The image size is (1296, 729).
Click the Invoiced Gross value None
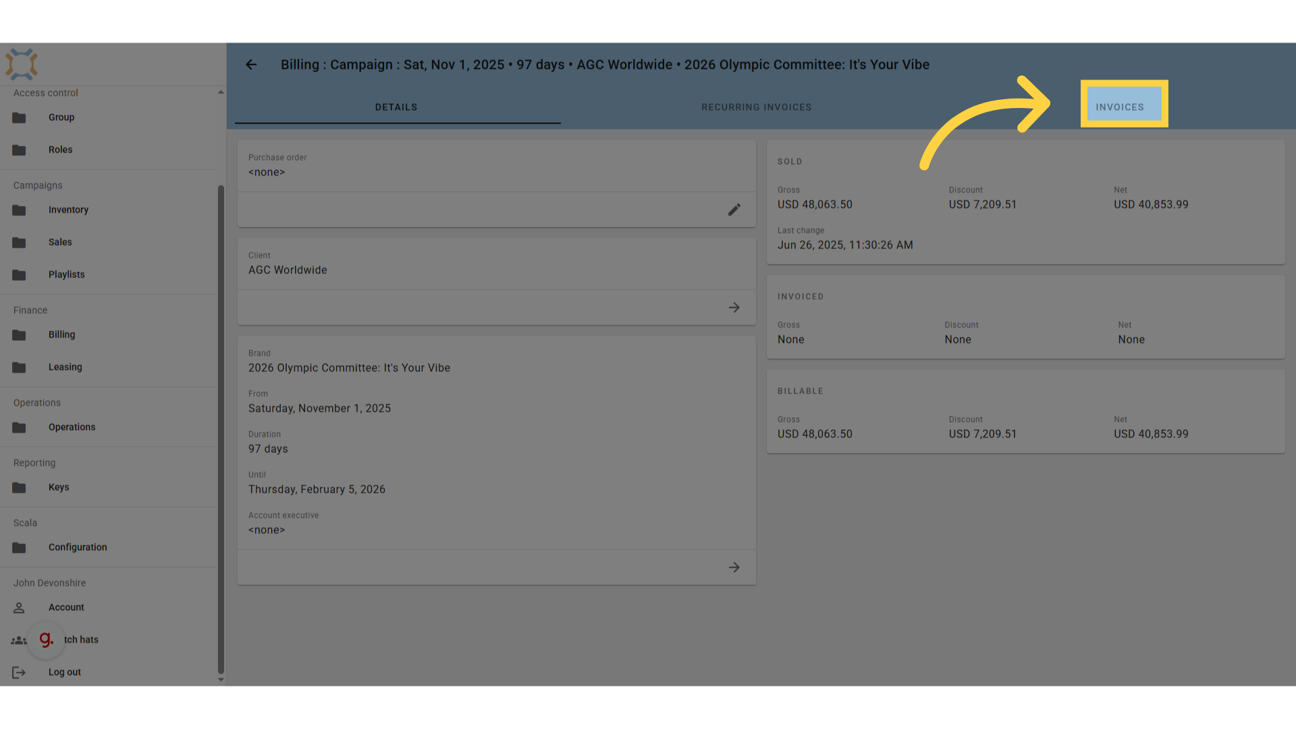[790, 340]
